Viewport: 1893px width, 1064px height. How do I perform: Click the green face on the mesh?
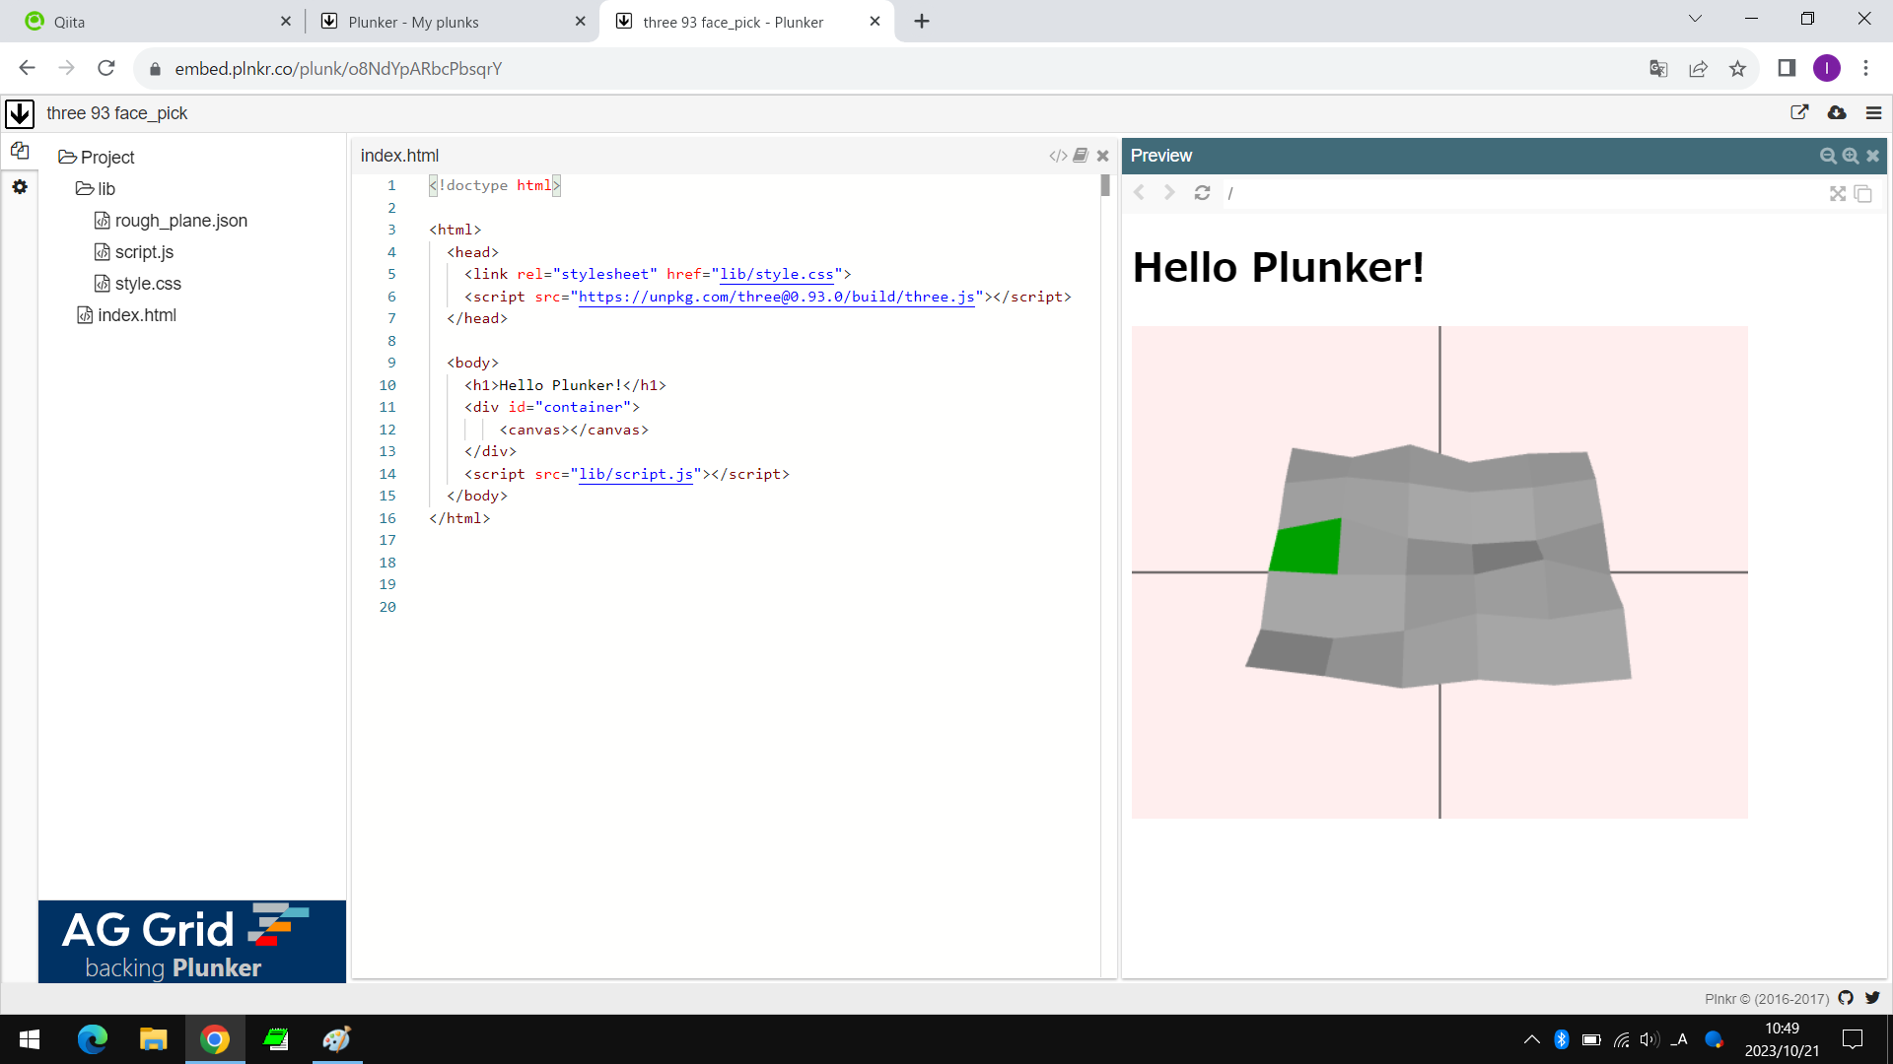[1307, 547]
